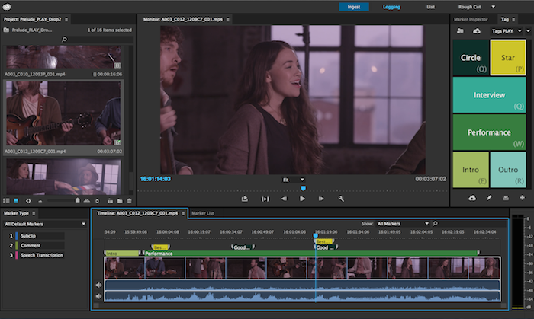Mute the lower audio track speaker
The width and height of the screenshot is (534, 319).
pyautogui.click(x=98, y=296)
